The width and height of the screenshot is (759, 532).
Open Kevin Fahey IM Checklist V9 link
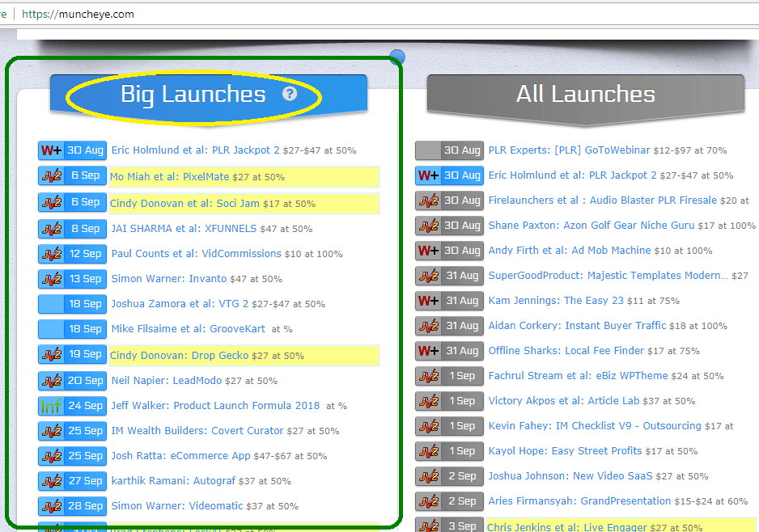(x=595, y=426)
